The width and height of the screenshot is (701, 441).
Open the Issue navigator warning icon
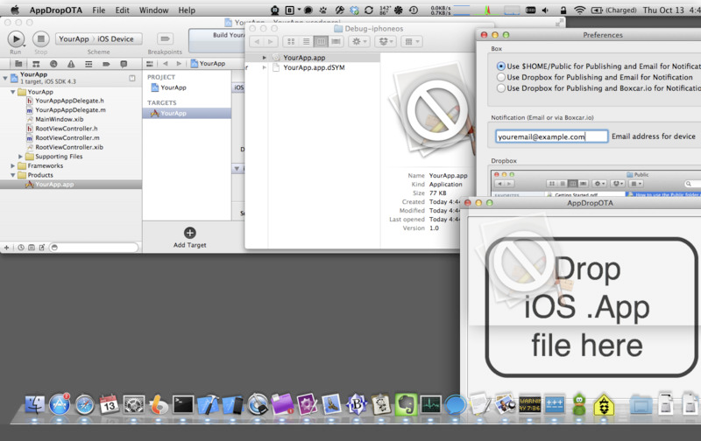(x=71, y=64)
